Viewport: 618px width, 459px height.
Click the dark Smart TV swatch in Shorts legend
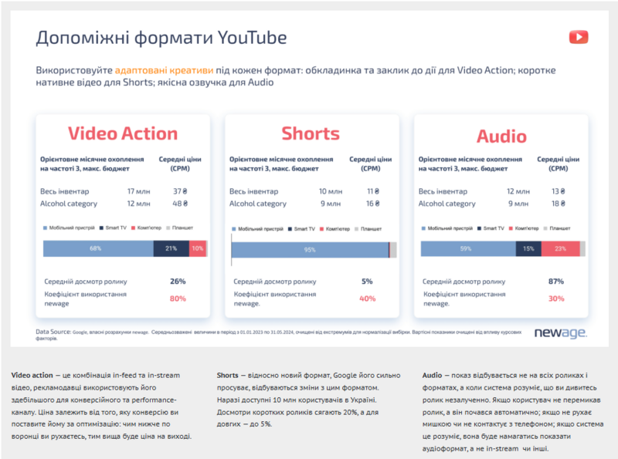[x=290, y=229]
